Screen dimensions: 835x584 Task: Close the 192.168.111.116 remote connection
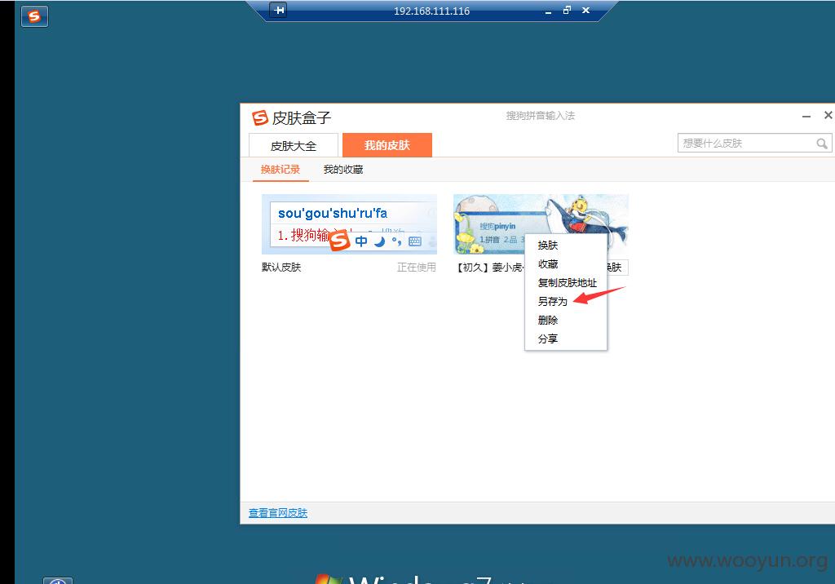pyautogui.click(x=585, y=10)
